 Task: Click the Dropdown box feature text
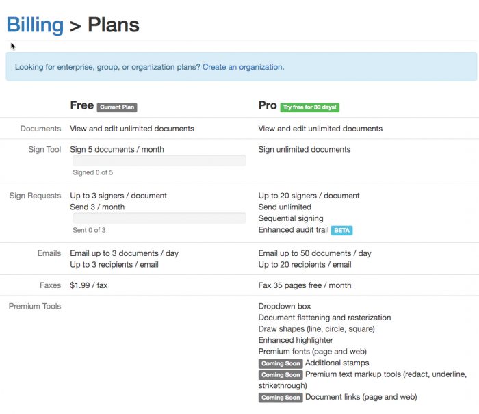(x=284, y=306)
